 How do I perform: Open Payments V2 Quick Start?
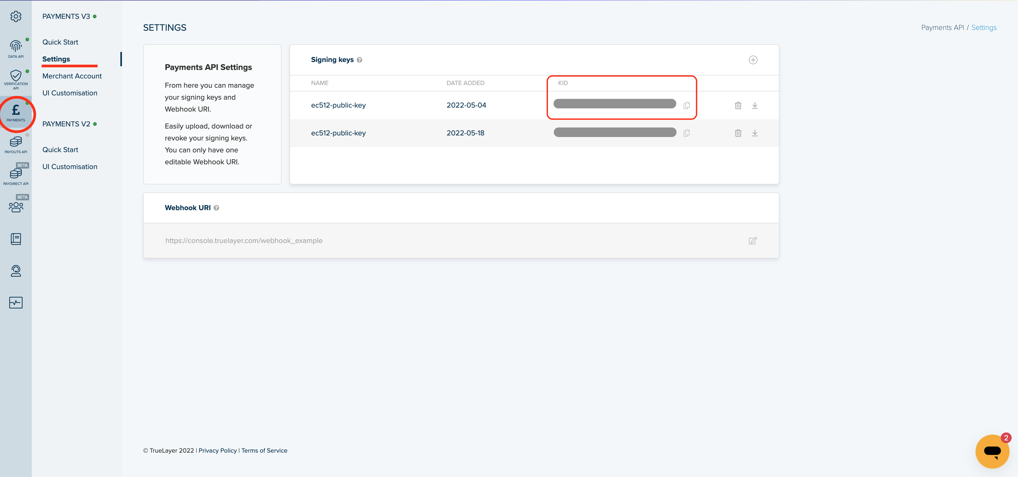[x=60, y=150]
